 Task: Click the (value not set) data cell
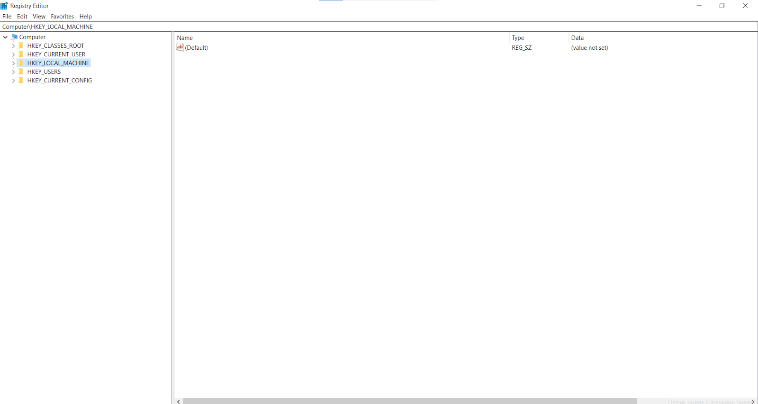pos(590,48)
